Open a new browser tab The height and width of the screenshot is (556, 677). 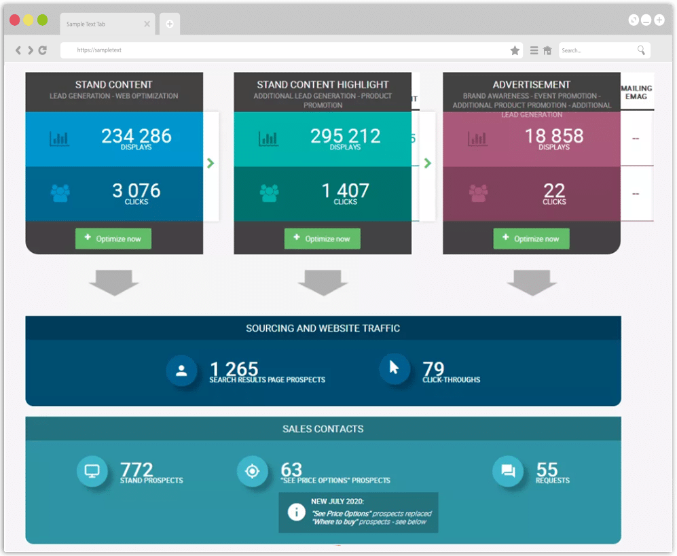[x=169, y=24]
